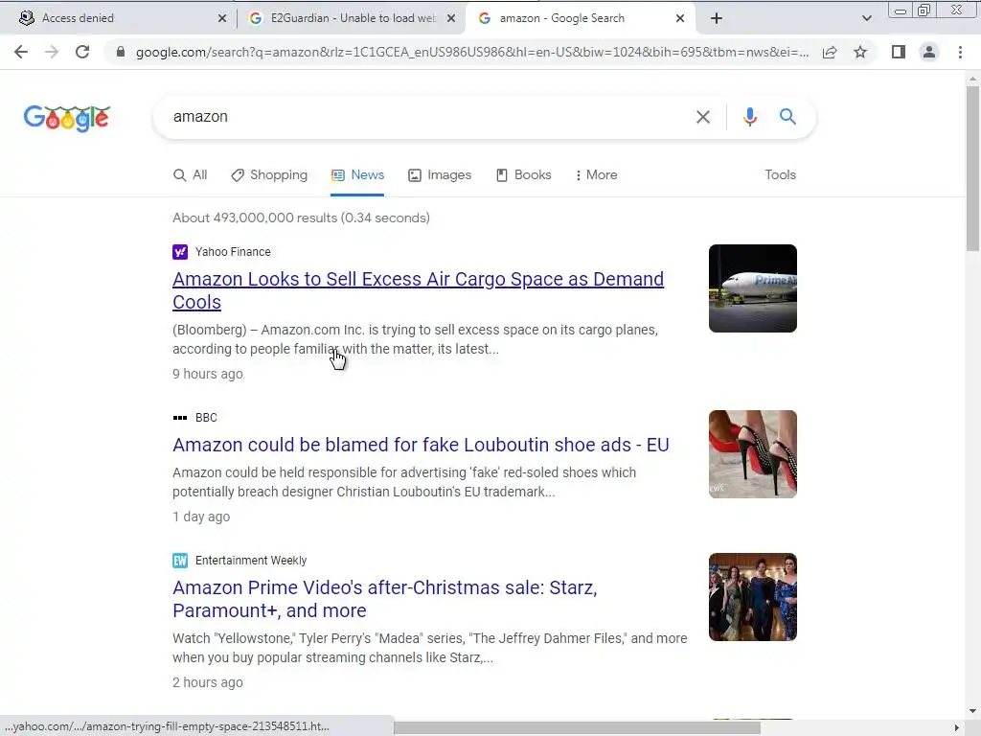This screenshot has height=736, width=981.
Task: Click the Yahoo Finance source name
Action: pos(233,252)
